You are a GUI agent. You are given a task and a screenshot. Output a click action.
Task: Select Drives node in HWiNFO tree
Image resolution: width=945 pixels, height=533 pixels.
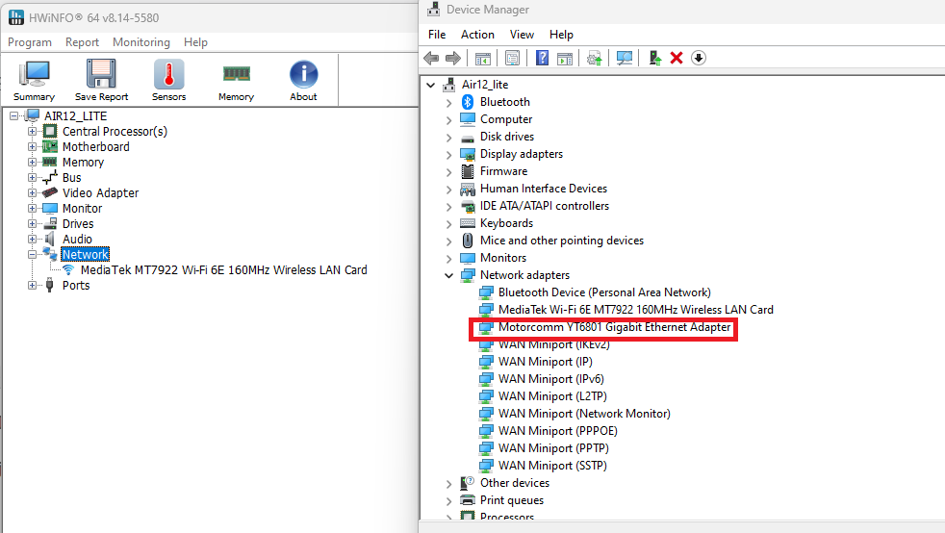78,223
